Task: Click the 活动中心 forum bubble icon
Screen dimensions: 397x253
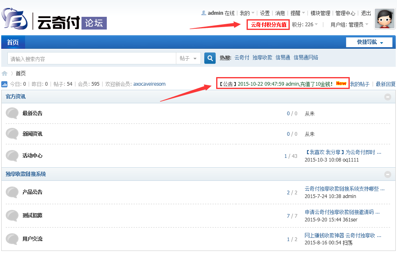Action: tap(12, 155)
